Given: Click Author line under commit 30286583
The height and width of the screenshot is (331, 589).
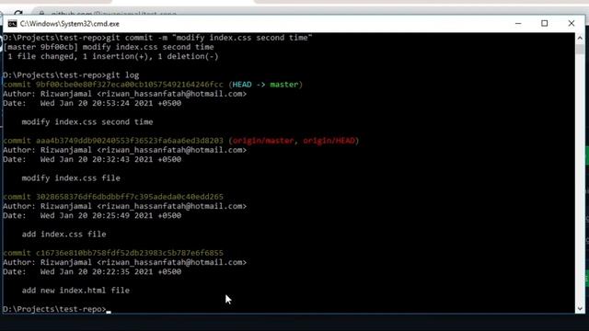Looking at the screenshot, I should tap(125, 206).
